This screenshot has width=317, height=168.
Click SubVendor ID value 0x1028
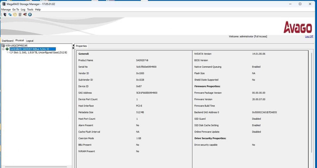pyautogui.click(x=140, y=80)
